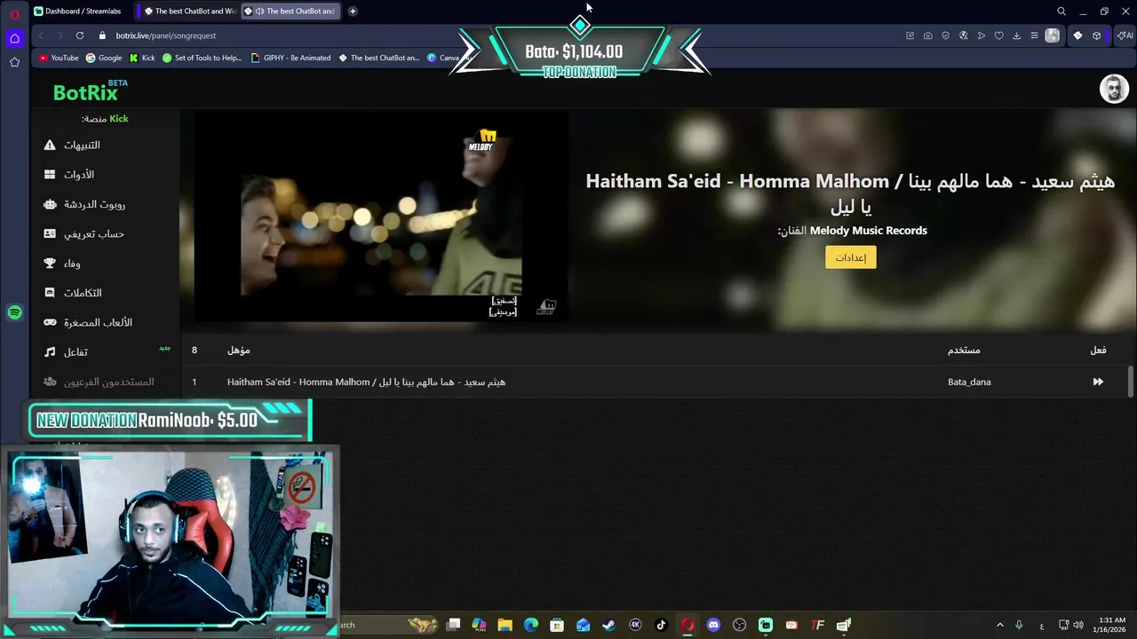Click the BotRix BETA logo

(x=90, y=91)
